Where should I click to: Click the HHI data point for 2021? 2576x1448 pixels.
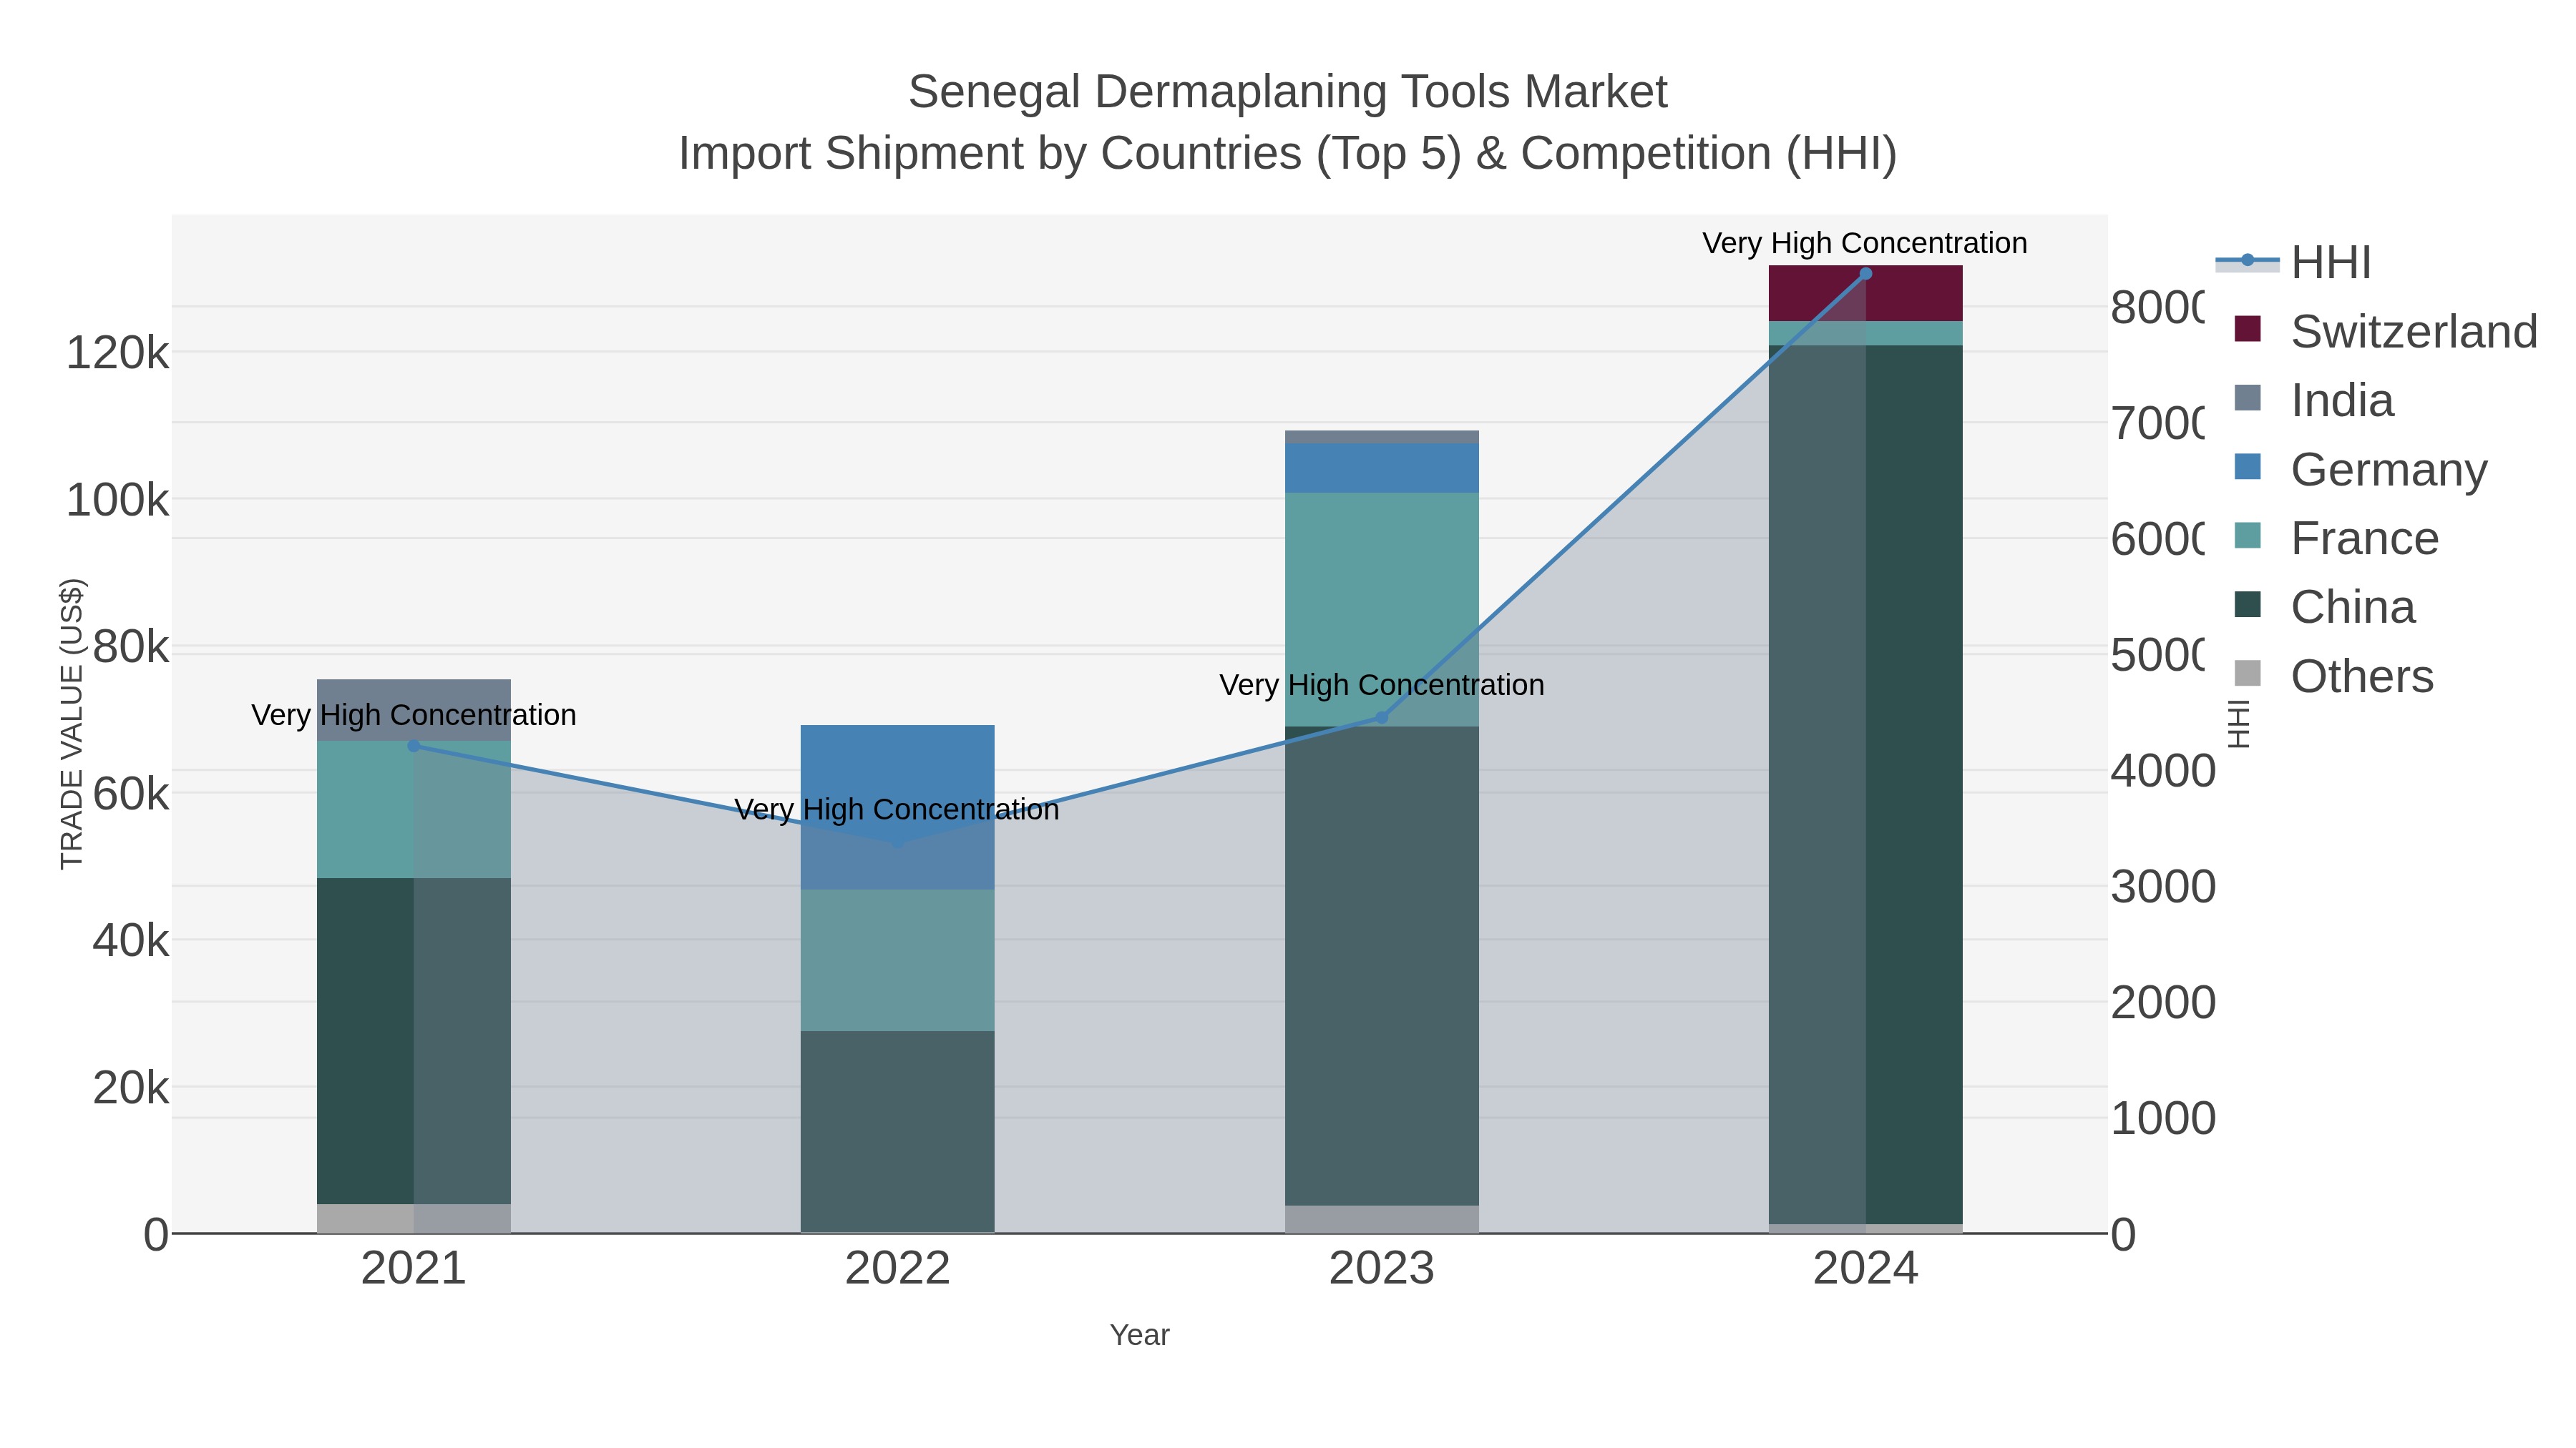click(x=414, y=746)
